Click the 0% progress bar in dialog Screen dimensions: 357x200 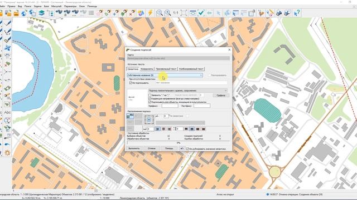(178, 143)
